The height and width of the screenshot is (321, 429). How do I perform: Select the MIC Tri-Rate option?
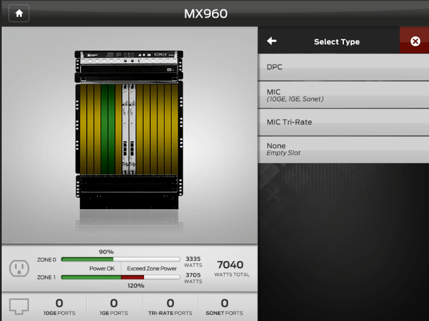(343, 122)
